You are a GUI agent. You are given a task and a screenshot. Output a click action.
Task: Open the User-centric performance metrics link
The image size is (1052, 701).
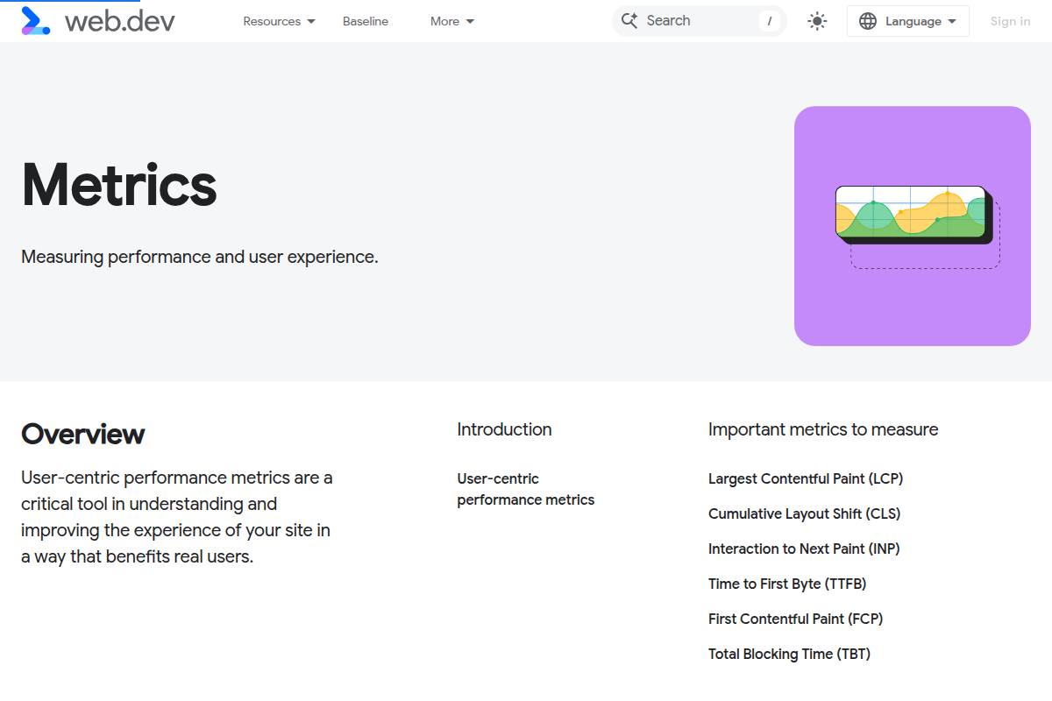point(525,489)
